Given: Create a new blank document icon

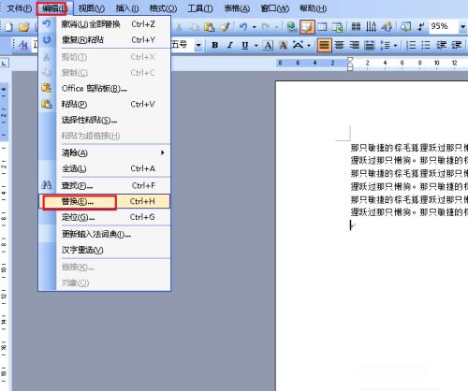Looking at the screenshot, I should point(8,27).
